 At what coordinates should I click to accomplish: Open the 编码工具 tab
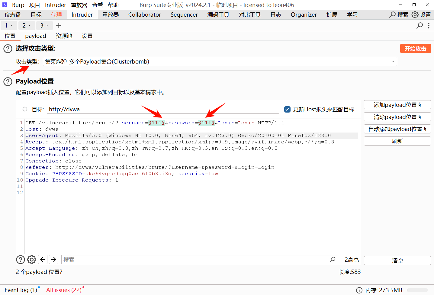(218, 15)
